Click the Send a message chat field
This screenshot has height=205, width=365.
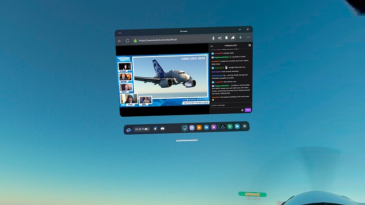[x=231, y=105]
